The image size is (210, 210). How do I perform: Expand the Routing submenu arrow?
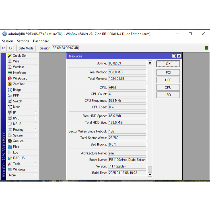(36, 129)
